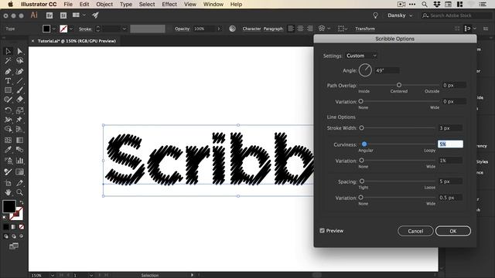Click the Recolor Artwork color wheel icon
Image resolution: width=495 pixels, height=278 pixels.
click(x=232, y=29)
